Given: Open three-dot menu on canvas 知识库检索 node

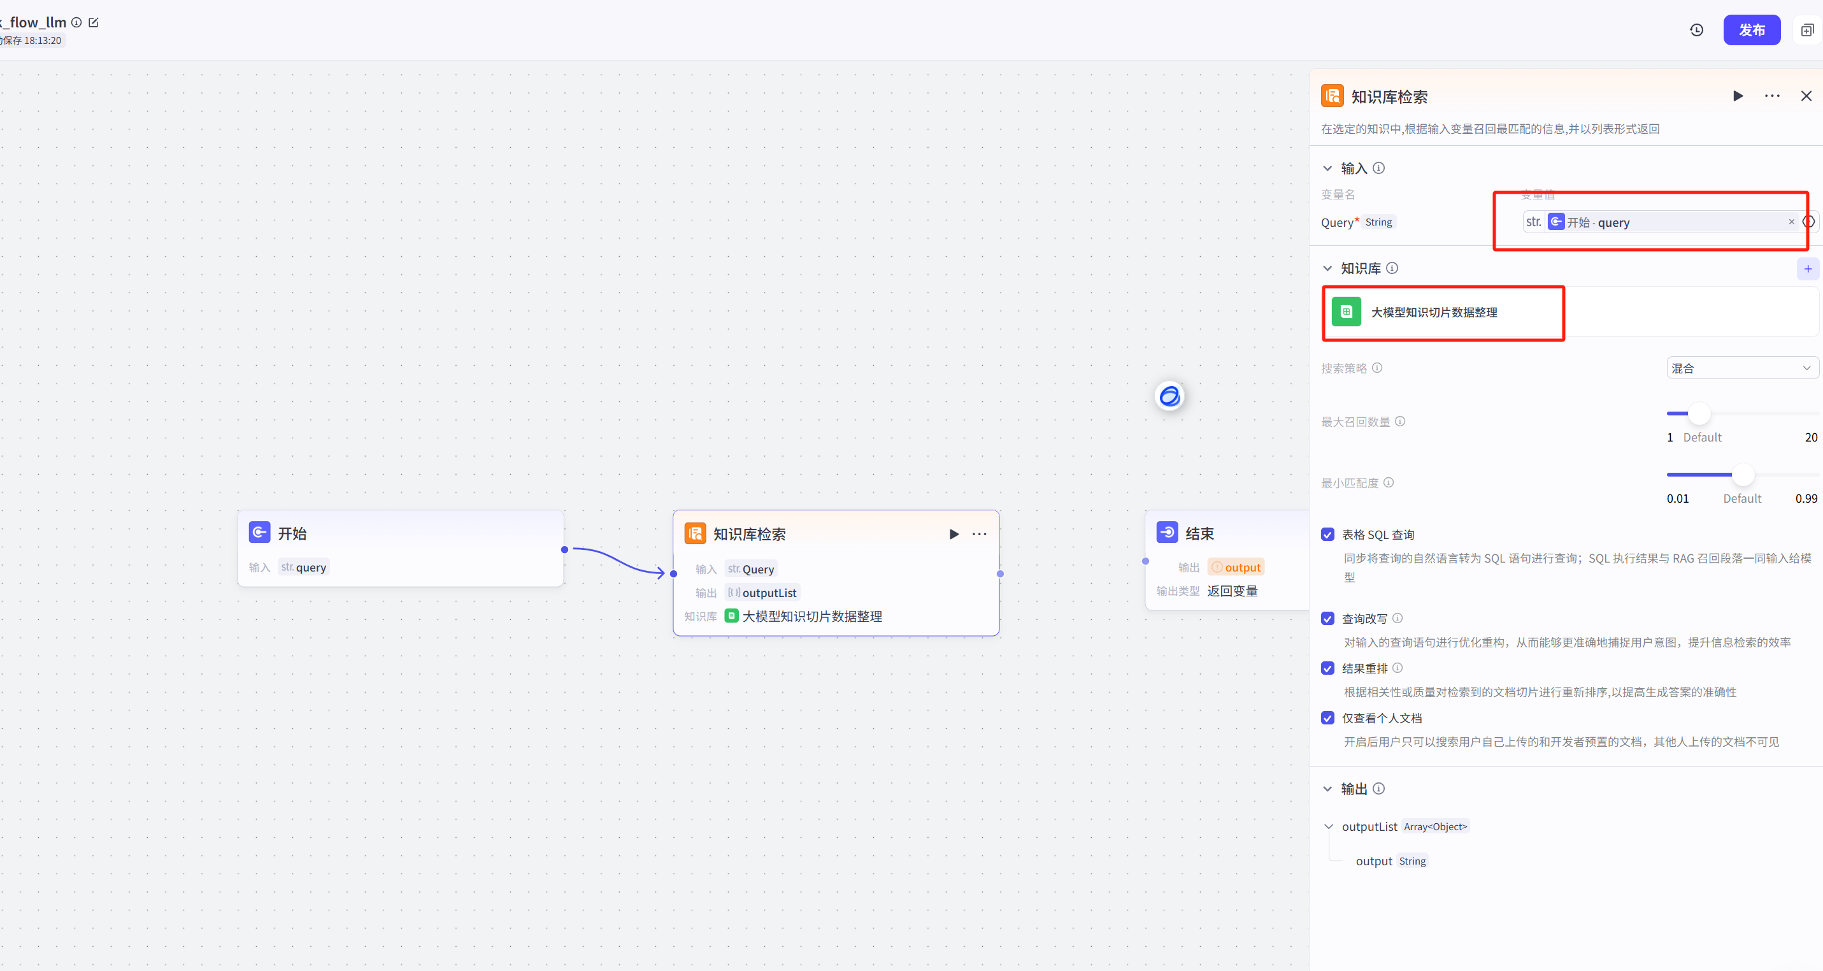Looking at the screenshot, I should coord(980,534).
